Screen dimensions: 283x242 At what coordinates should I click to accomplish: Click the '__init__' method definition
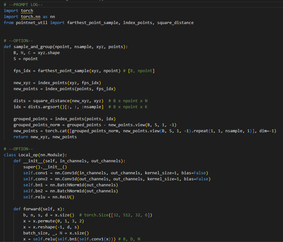coord(69,161)
